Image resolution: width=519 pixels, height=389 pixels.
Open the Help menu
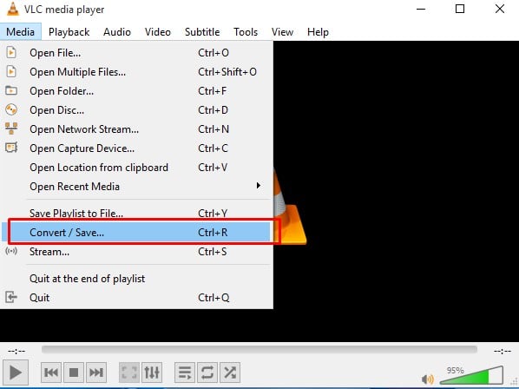coord(318,32)
